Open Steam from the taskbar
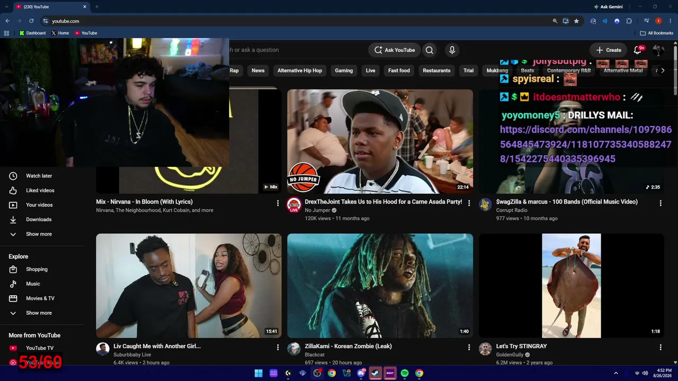This screenshot has width=678, height=381. tap(375, 373)
